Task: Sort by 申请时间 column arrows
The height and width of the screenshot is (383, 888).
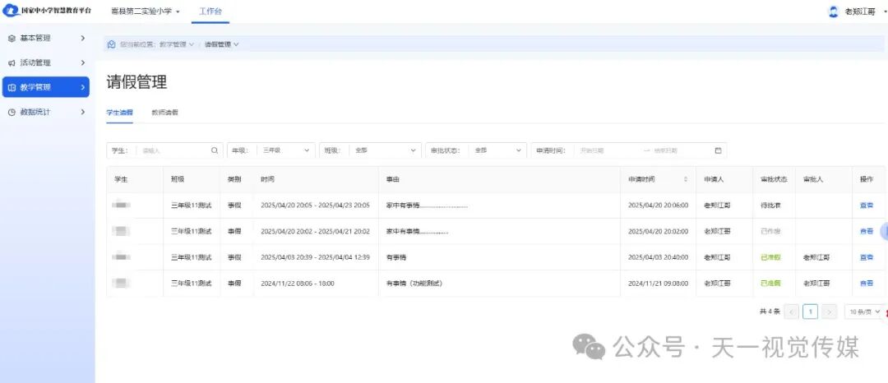Action: pyautogui.click(x=685, y=179)
